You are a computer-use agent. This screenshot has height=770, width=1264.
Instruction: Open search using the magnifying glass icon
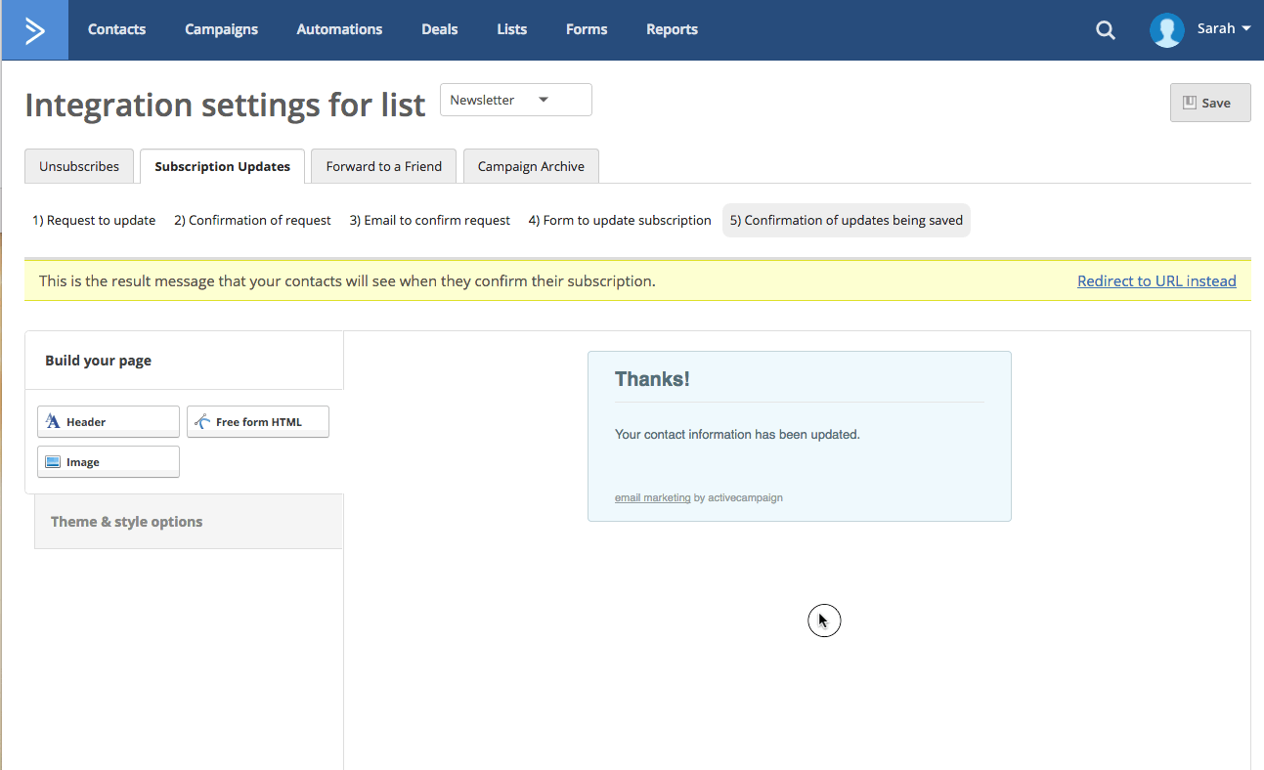(1105, 29)
